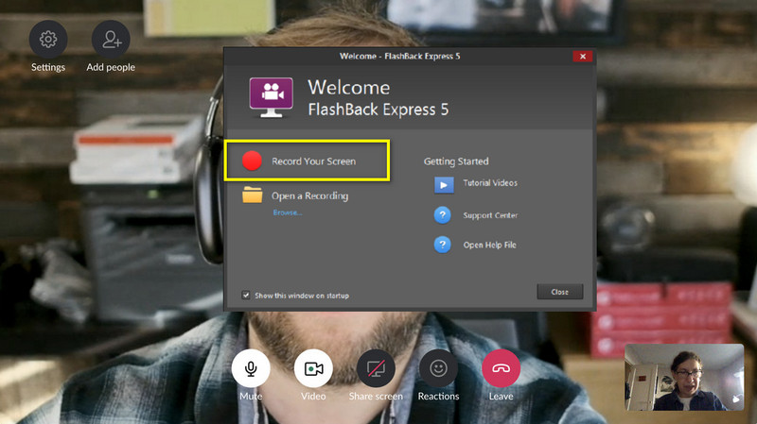This screenshot has width=757, height=424.
Task: Click the Support Center question icon
Action: coord(442,215)
